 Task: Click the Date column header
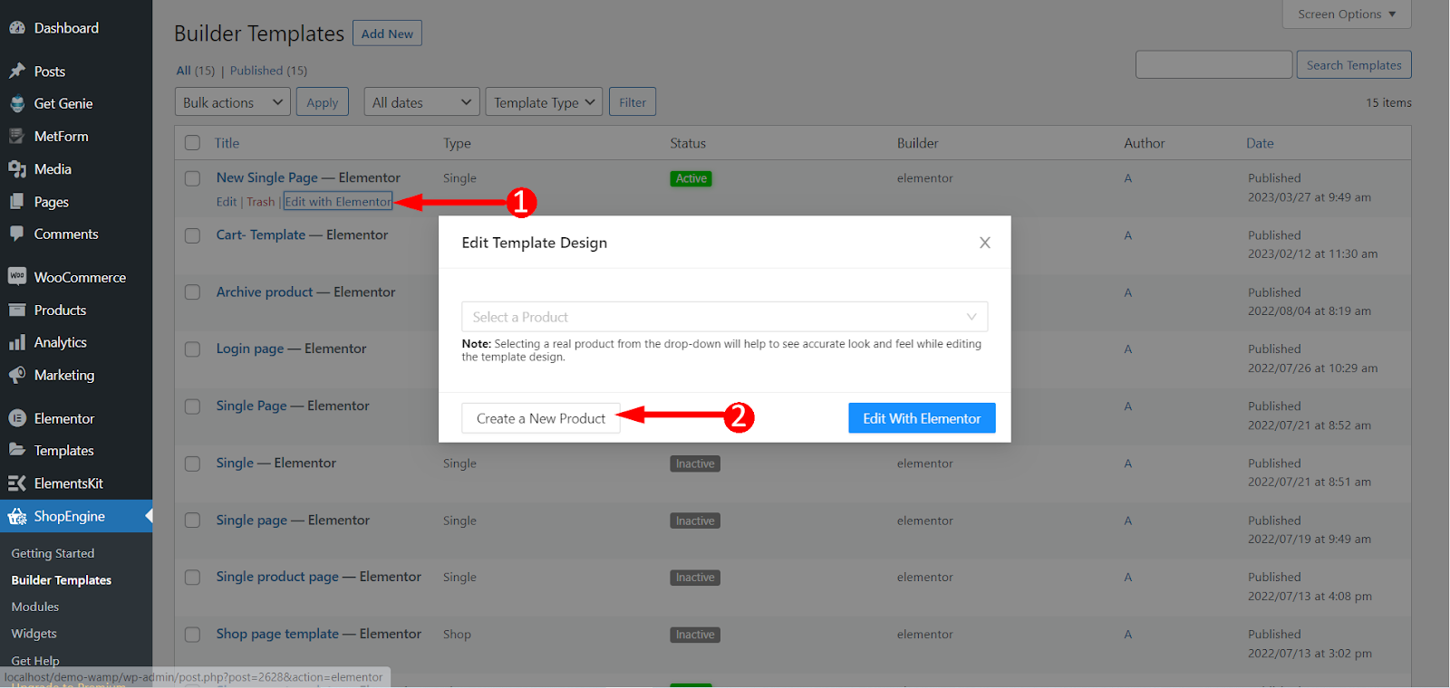tap(1260, 143)
